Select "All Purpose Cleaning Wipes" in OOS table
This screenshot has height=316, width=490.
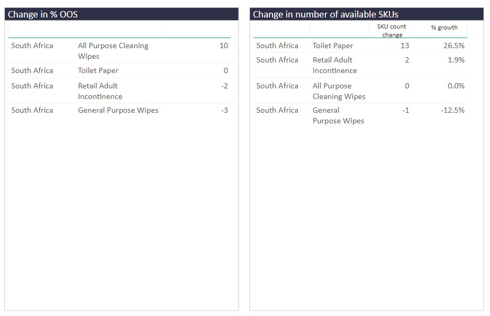coord(113,51)
